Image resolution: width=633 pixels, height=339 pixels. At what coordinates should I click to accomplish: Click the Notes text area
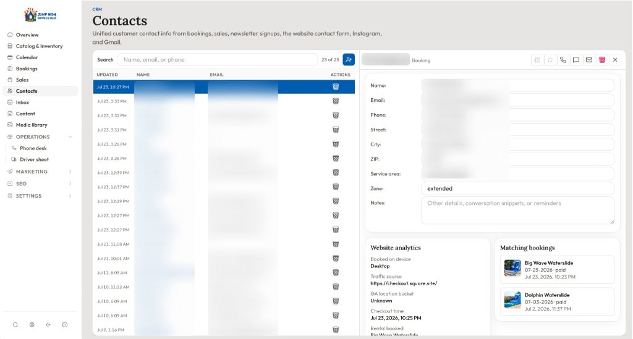pos(518,210)
